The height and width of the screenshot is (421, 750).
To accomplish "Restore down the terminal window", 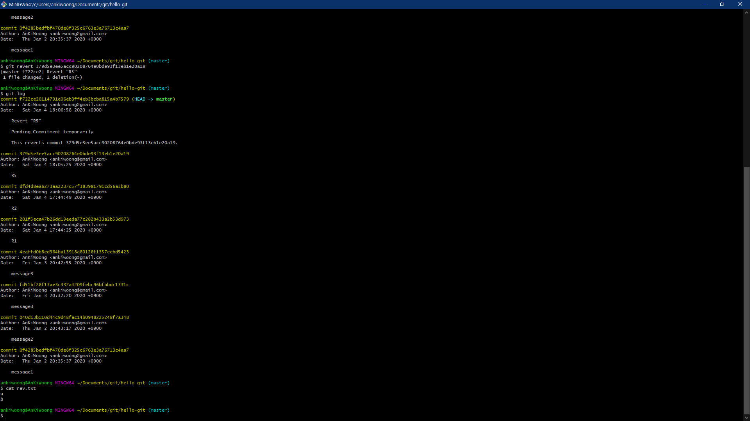I will click(x=722, y=4).
